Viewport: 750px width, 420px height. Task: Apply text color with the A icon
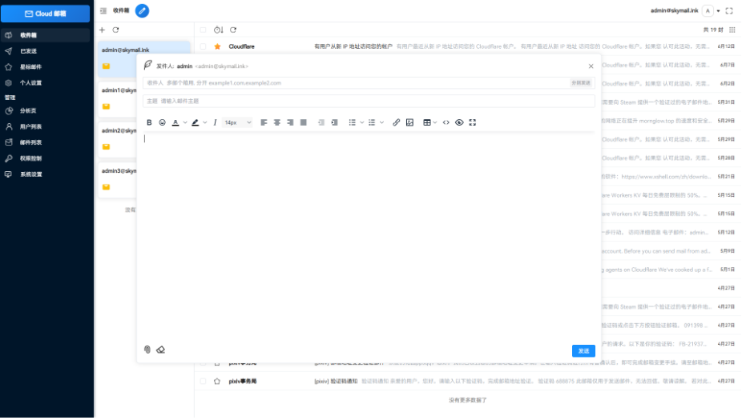point(177,124)
